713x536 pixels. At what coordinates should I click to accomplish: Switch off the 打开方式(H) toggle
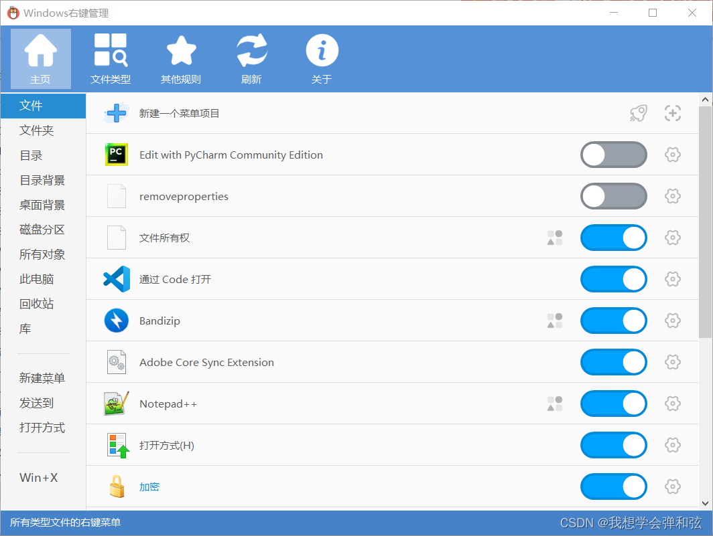coord(613,445)
